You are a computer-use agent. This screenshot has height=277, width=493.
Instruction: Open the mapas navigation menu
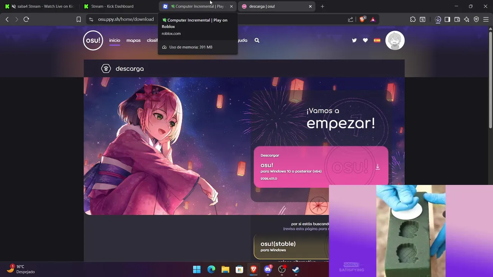pos(133,40)
